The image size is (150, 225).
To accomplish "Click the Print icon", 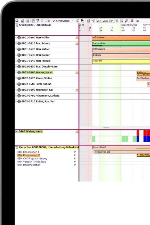I will click(x=48, y=21).
